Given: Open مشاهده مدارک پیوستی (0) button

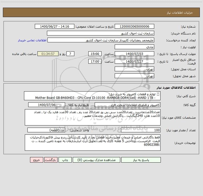Looking at the screenshot, I should pos(96,160).
